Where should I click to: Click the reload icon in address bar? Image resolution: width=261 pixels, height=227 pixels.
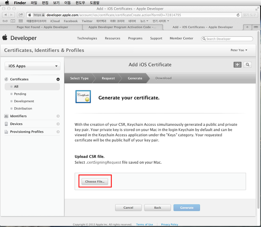(x=238, y=15)
